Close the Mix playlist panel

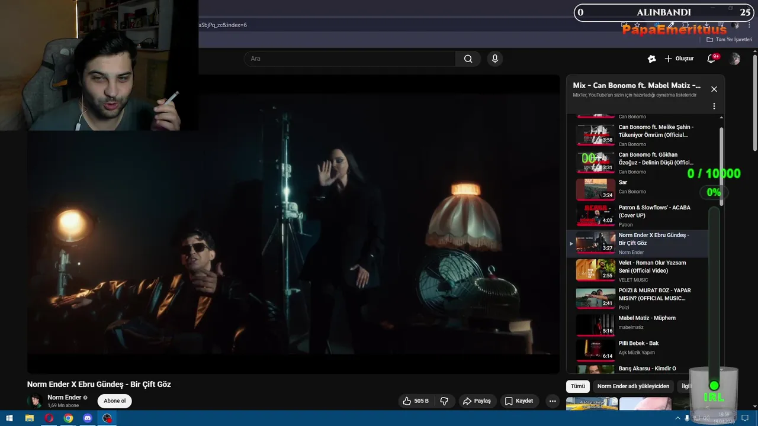pos(714,89)
